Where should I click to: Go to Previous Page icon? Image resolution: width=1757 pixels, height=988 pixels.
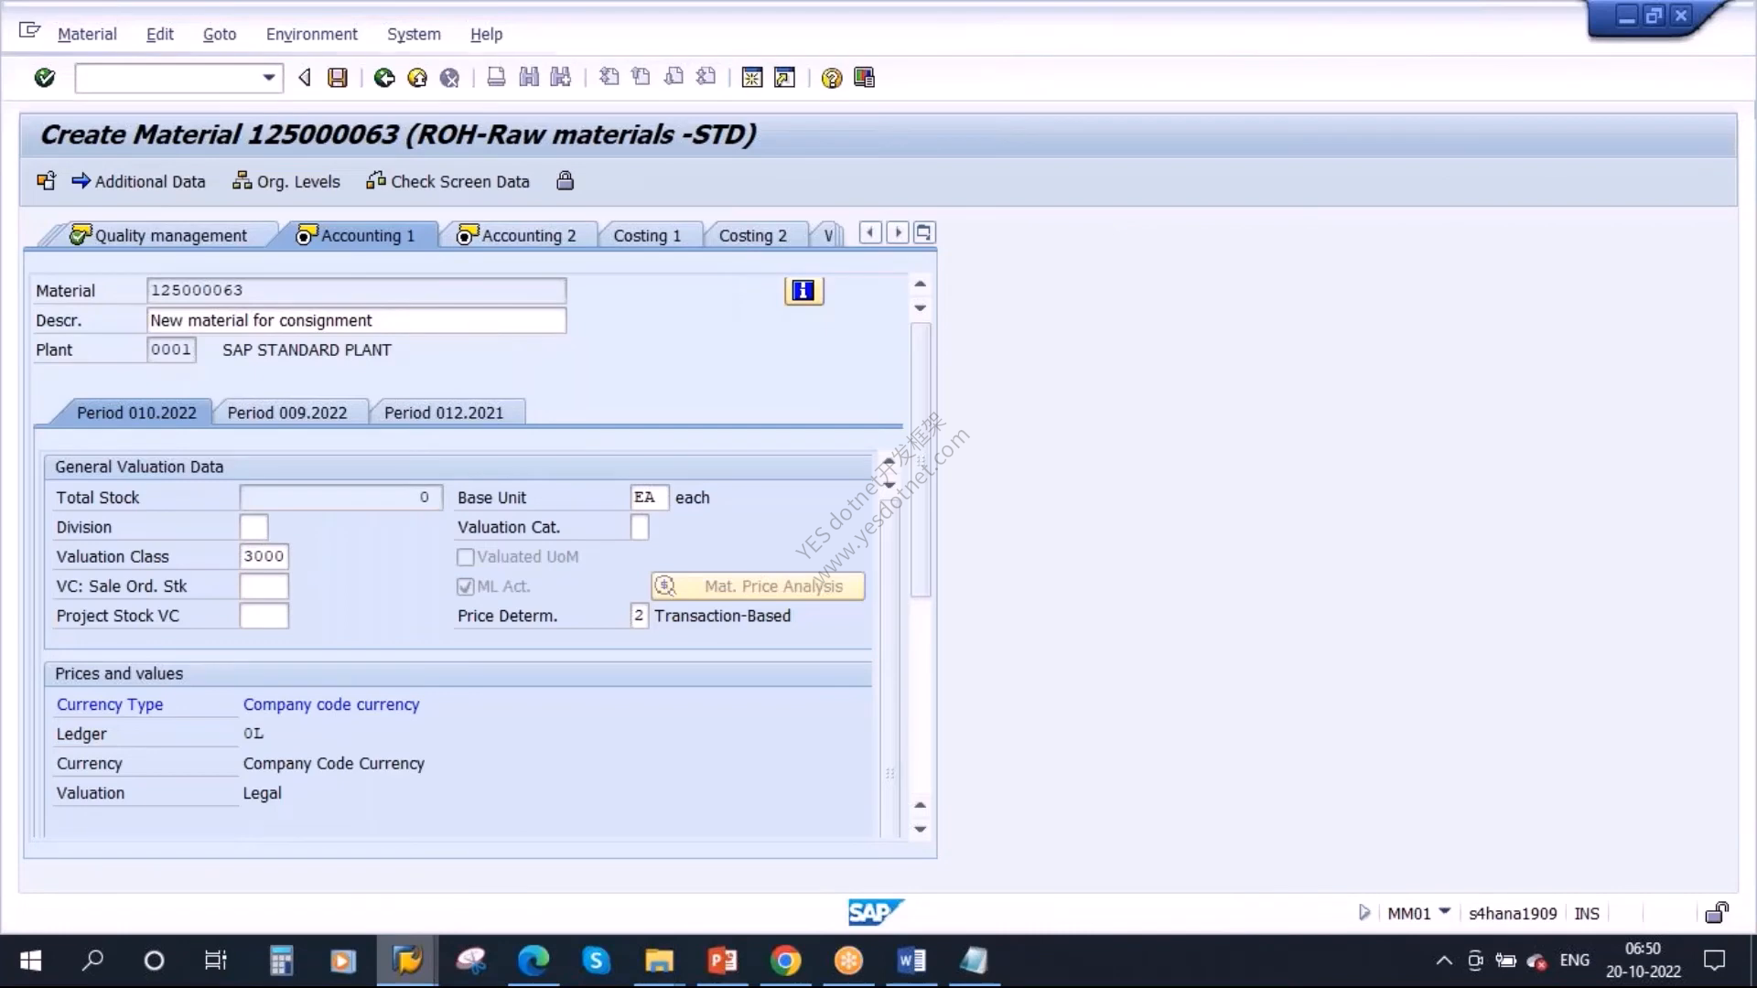tap(641, 78)
